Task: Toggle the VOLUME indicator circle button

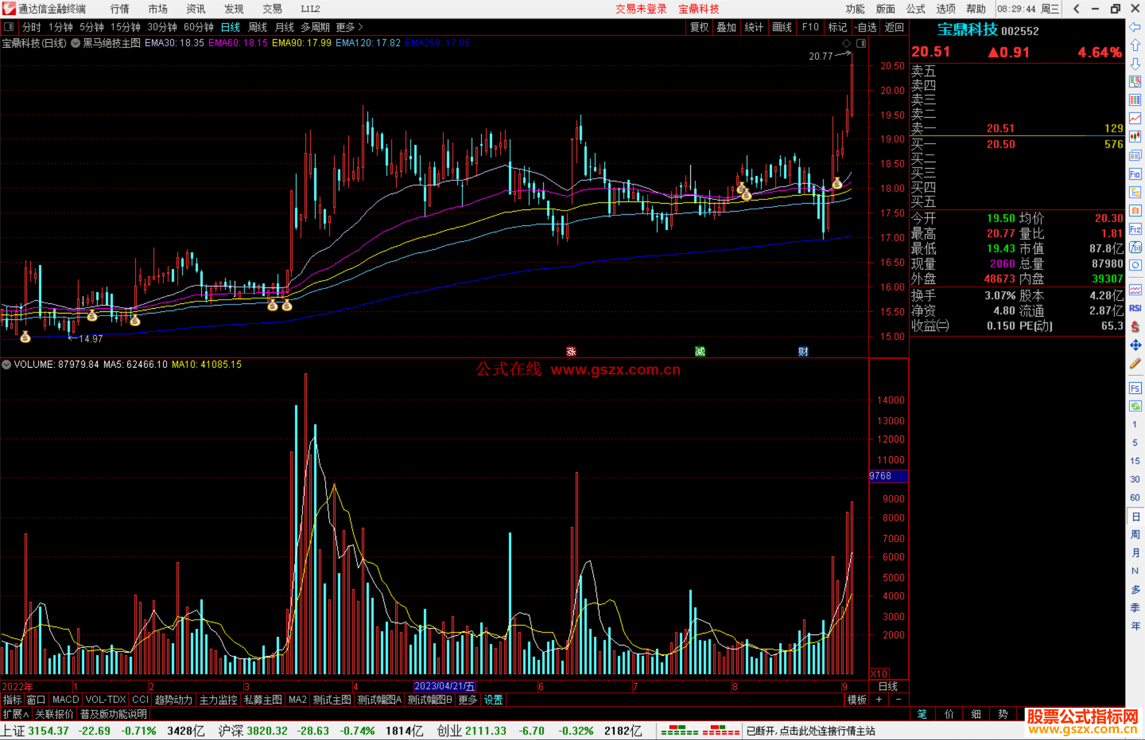Action: click(x=6, y=364)
